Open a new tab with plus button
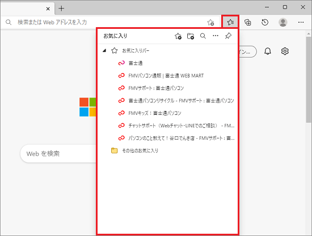 [x=61, y=8]
